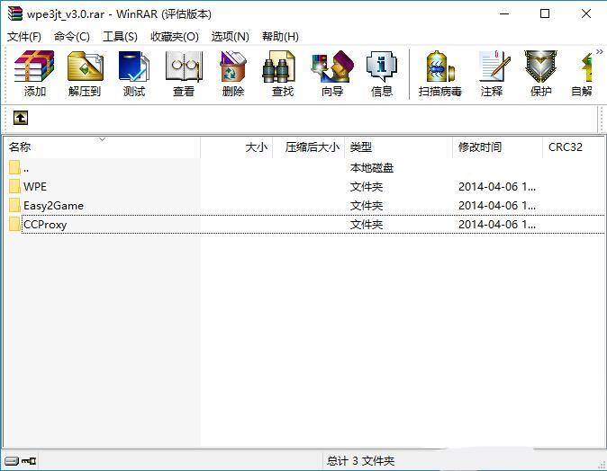Click the disk icon in status bar

tap(12, 460)
